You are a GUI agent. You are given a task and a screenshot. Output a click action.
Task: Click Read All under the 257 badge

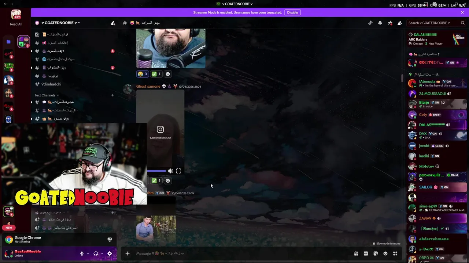click(16, 24)
